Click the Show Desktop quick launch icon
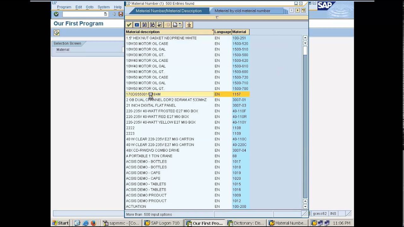 (78, 223)
